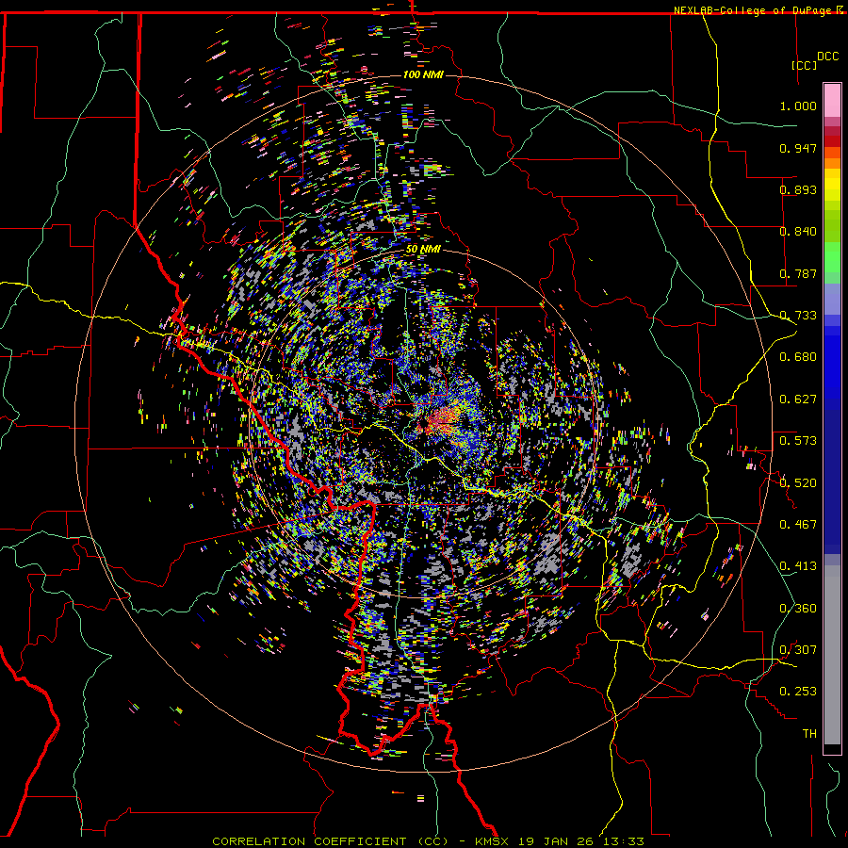
Task: Click the red high-CC core at radar center
Action: click(441, 421)
